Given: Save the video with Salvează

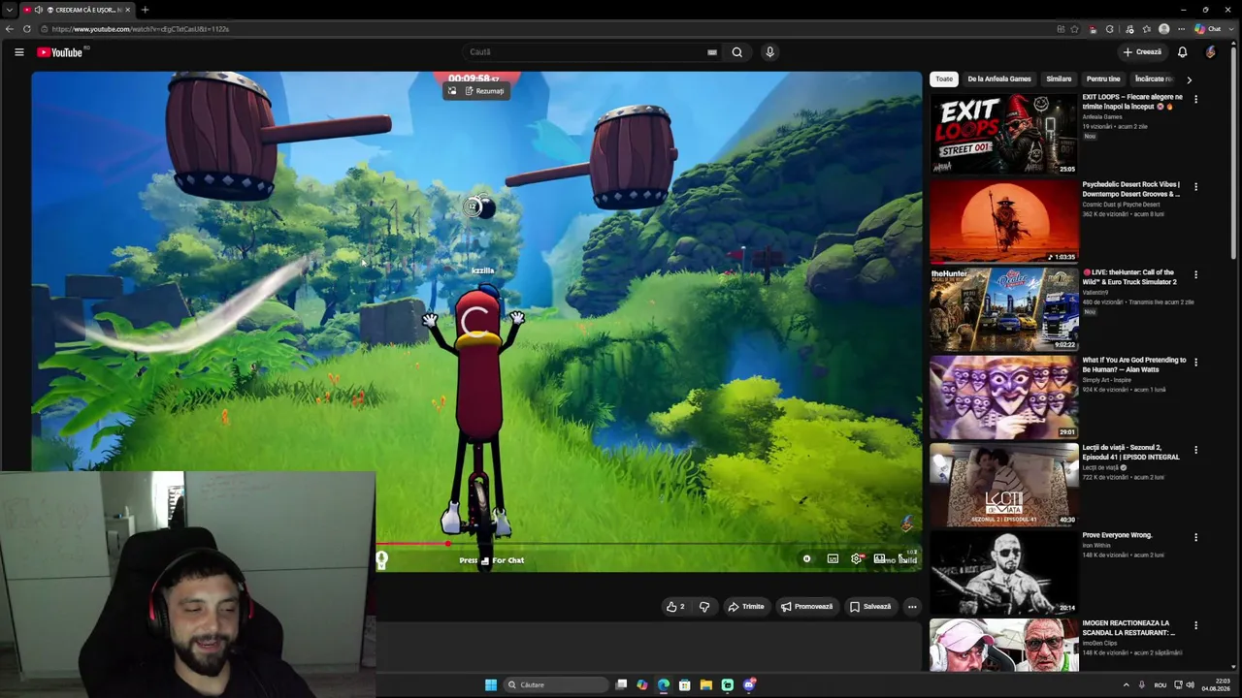Looking at the screenshot, I should coord(870,607).
